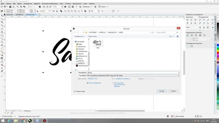This screenshot has width=219, height=123.
Task: Click the align to page center icon
Action: (x=196, y=35)
